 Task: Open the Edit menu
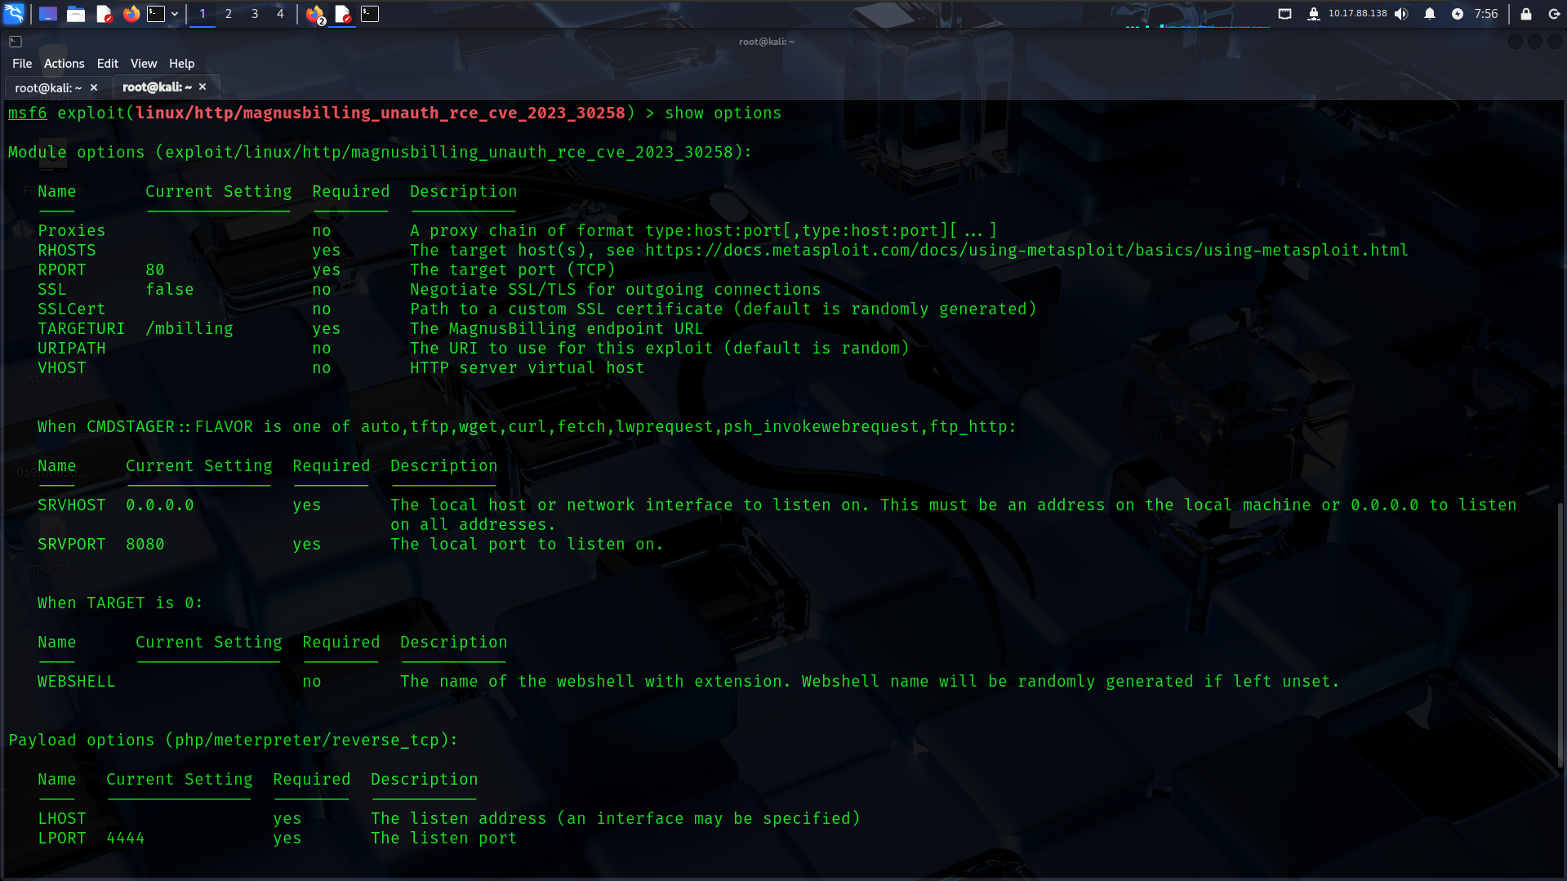108,64
